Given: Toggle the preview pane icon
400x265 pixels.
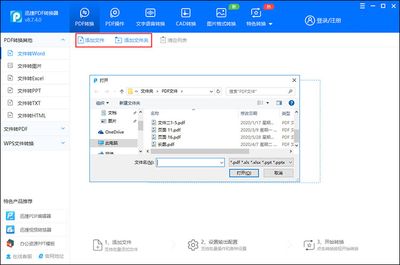Looking at the screenshot, I should pyautogui.click(x=279, y=103).
